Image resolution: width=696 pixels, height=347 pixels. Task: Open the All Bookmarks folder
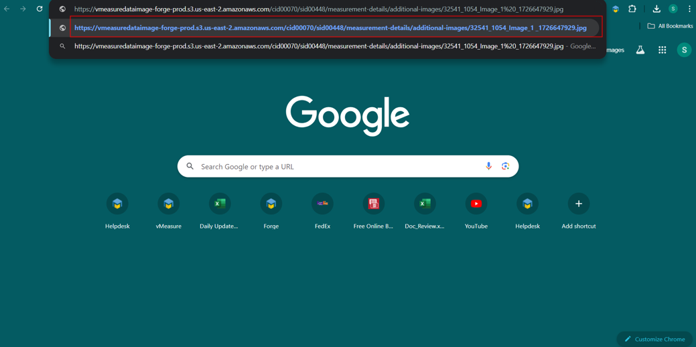(670, 25)
